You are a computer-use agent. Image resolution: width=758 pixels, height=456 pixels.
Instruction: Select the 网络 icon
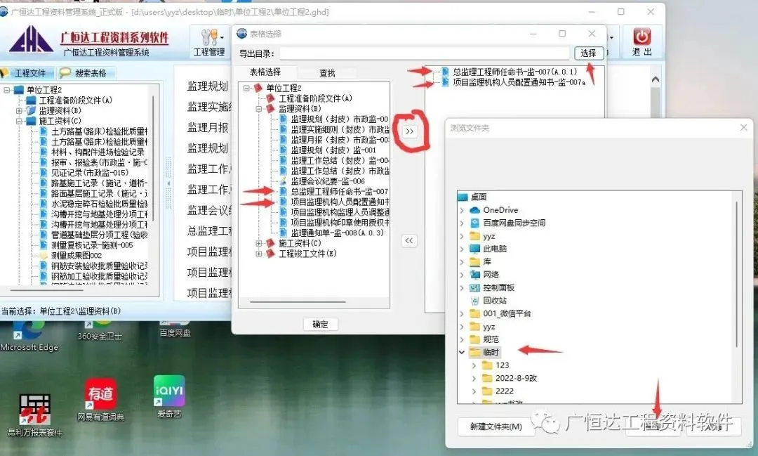pos(474,275)
